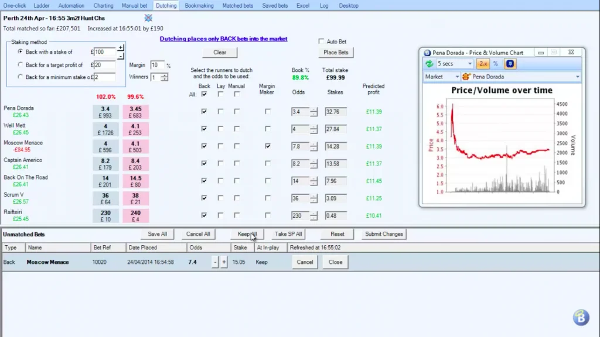
Task: Click the round Betfair logo icon at bottom right
Action: tap(581, 318)
